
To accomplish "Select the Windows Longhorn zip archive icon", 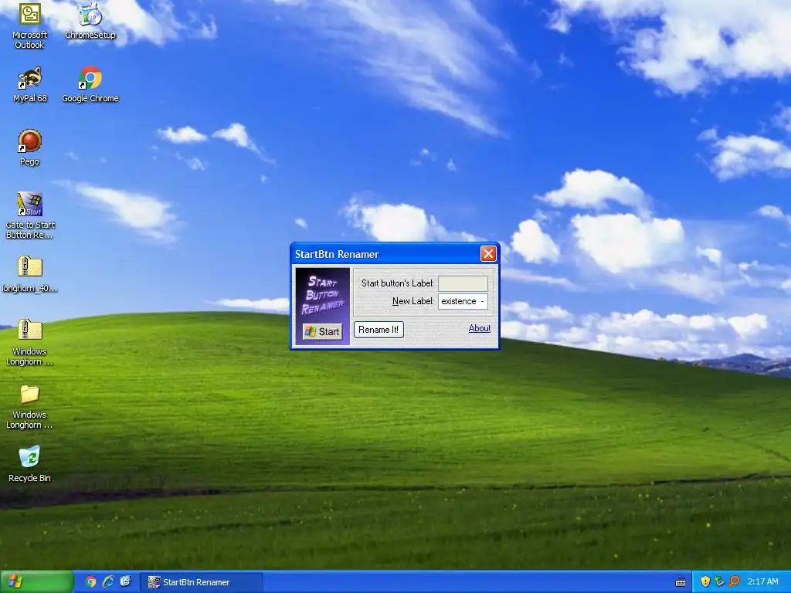I will tap(30, 342).
